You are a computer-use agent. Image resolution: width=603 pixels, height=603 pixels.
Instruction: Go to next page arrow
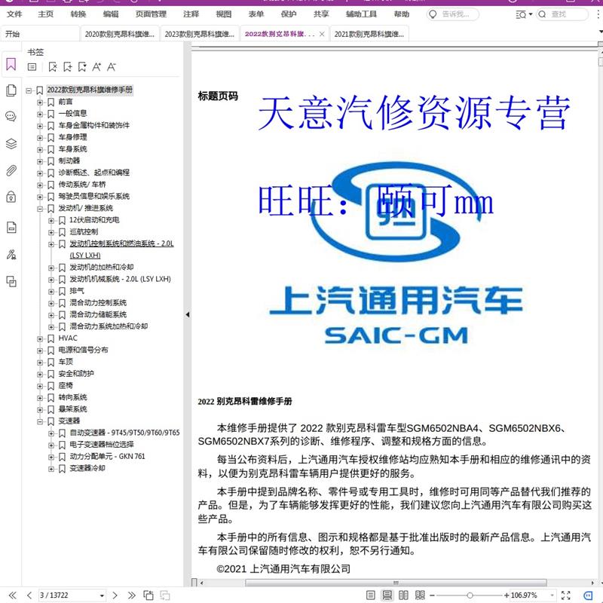115,595
